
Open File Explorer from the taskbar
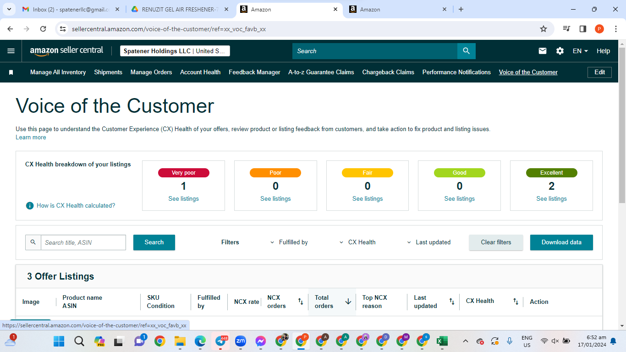[180, 341]
